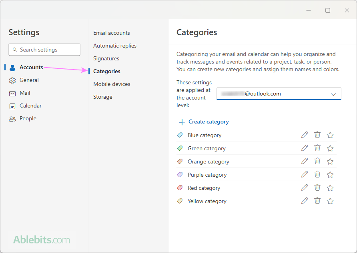Click the green tag color icon
This screenshot has height=253, width=357.
click(180, 148)
